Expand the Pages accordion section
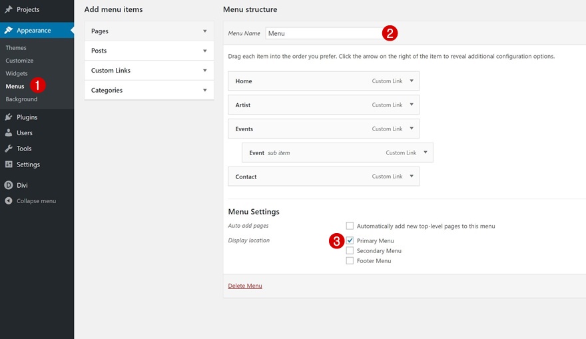586x339 pixels. pos(204,31)
